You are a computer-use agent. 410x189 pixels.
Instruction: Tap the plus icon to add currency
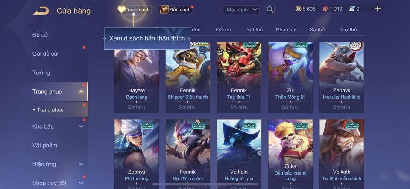(377, 9)
